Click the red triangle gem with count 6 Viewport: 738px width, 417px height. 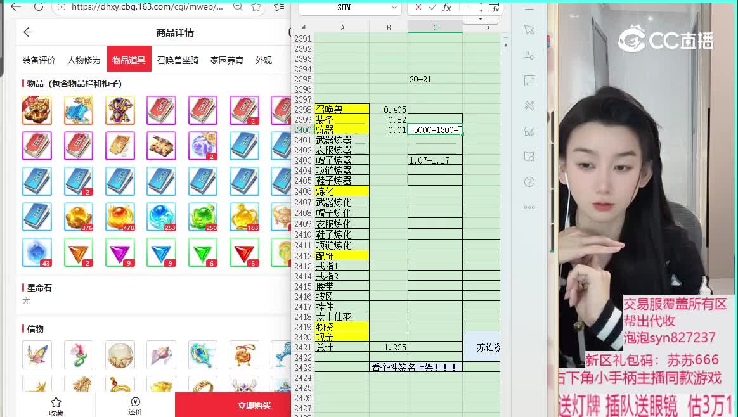tap(244, 252)
